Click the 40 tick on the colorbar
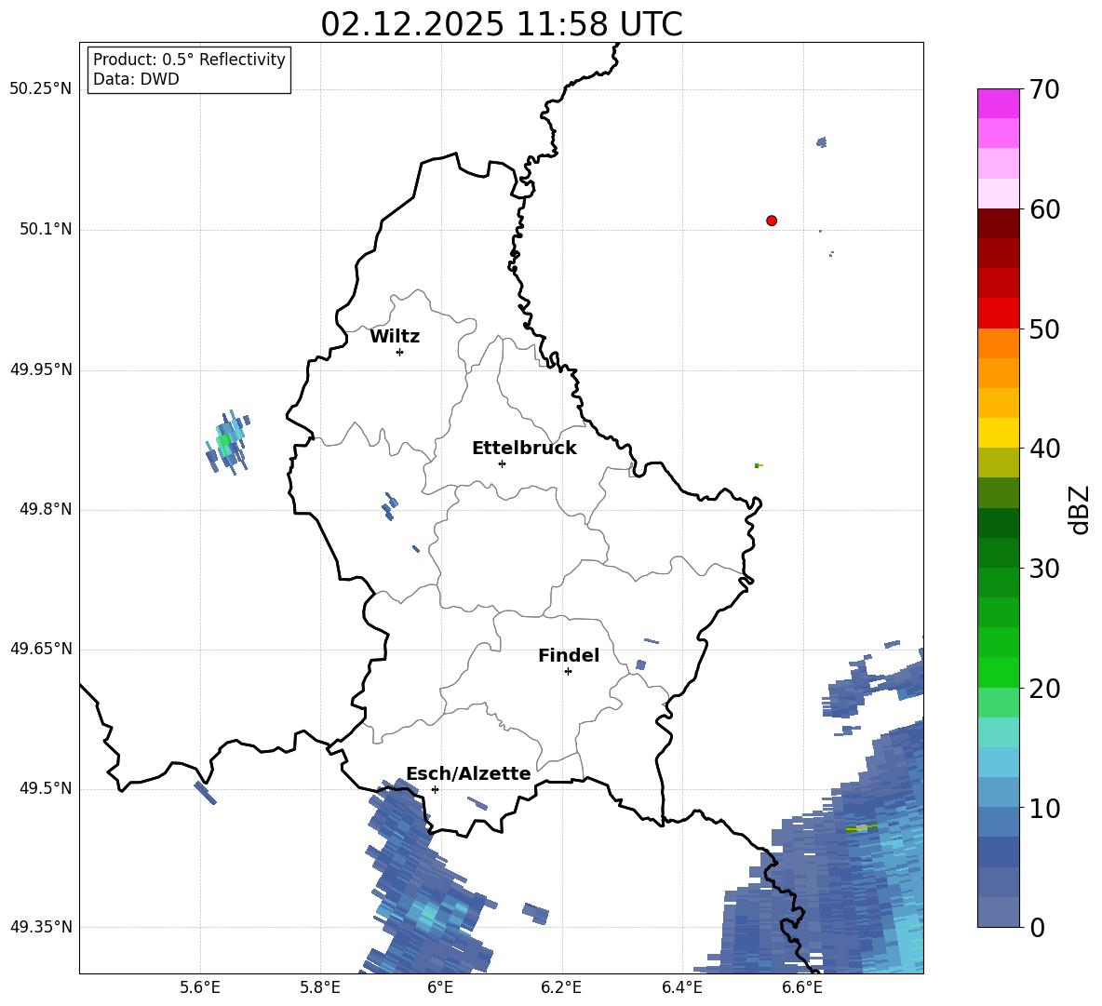 1044,449
